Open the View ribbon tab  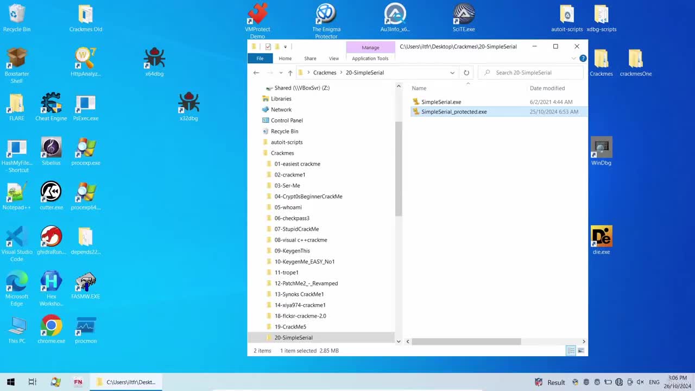coord(334,58)
